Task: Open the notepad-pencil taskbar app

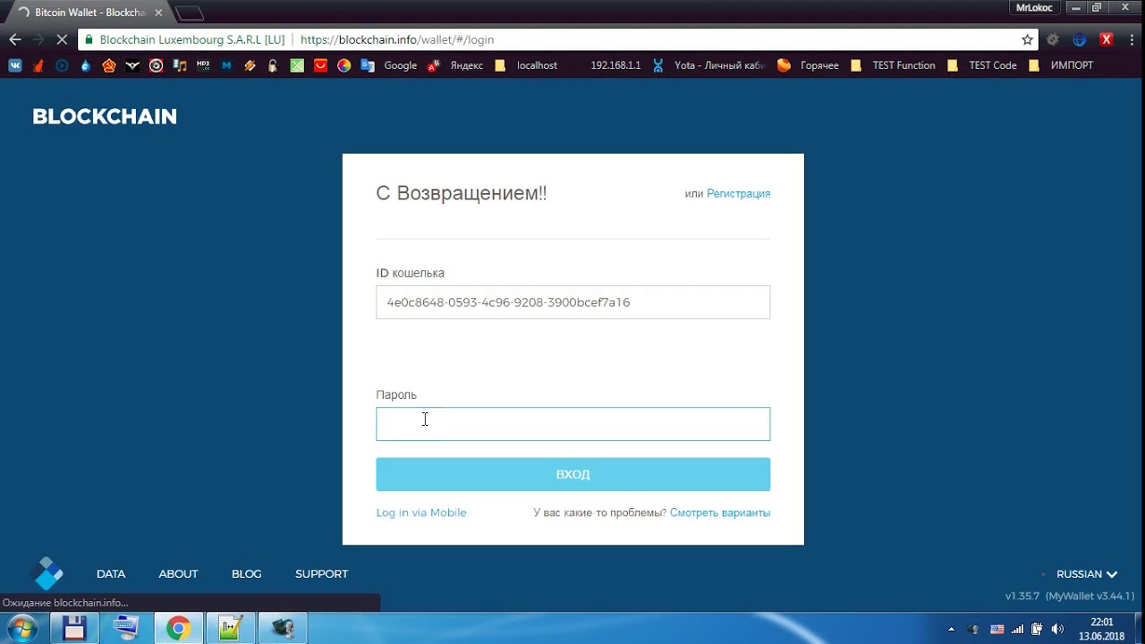Action: [231, 628]
